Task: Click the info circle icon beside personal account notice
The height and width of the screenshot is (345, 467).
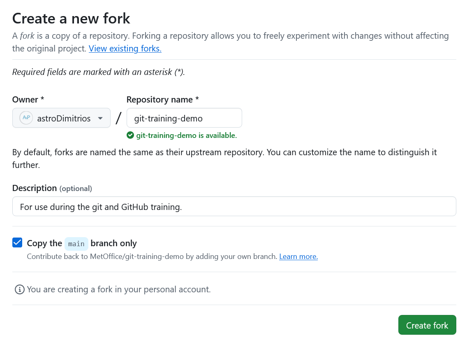Action: pos(19,289)
